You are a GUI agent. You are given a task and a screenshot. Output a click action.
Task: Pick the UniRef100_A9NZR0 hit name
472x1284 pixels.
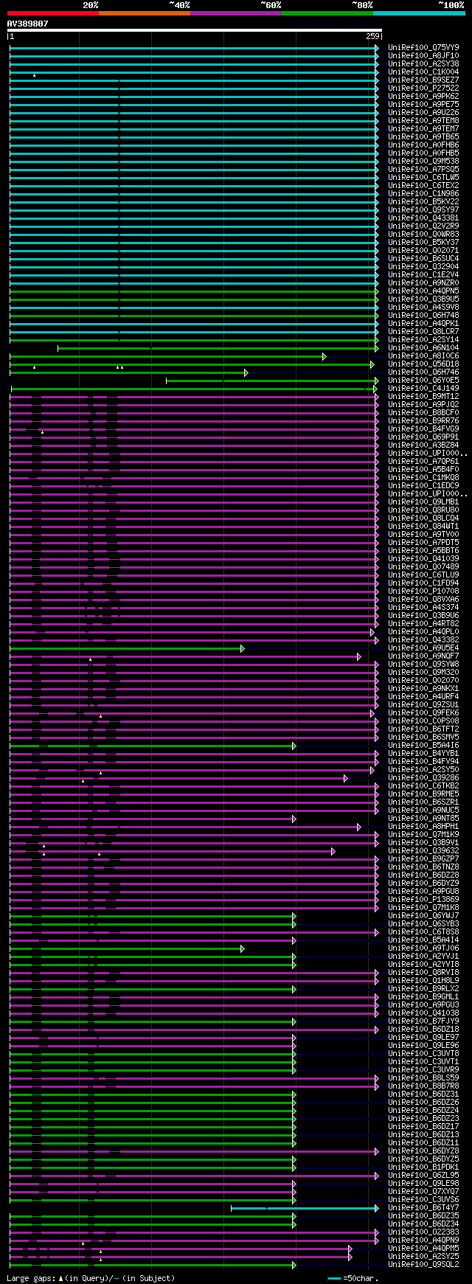point(423,282)
